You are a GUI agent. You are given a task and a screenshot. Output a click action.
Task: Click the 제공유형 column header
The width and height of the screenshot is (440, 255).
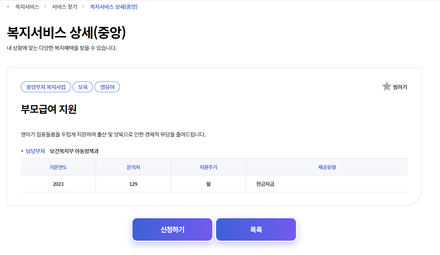(327, 166)
